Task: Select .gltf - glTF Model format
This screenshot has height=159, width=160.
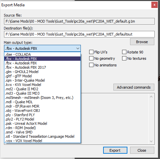Action: 42,76
